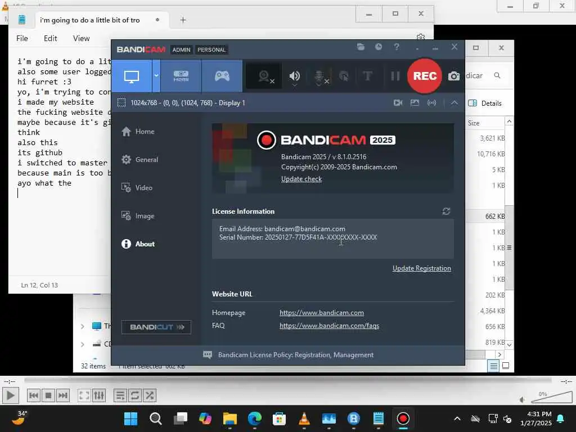Image resolution: width=576 pixels, height=432 pixels.
Task: Open the Home section in Bandicam
Action: tap(138, 132)
